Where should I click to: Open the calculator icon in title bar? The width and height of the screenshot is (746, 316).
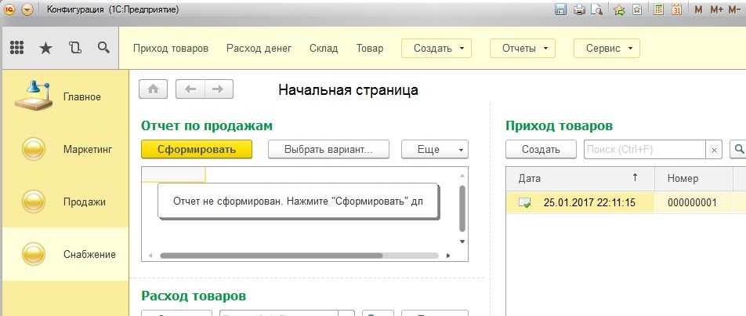658,9
